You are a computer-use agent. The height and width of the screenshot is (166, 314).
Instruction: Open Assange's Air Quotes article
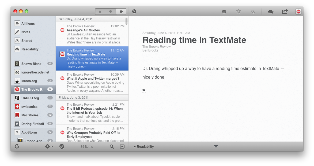pos(92,34)
